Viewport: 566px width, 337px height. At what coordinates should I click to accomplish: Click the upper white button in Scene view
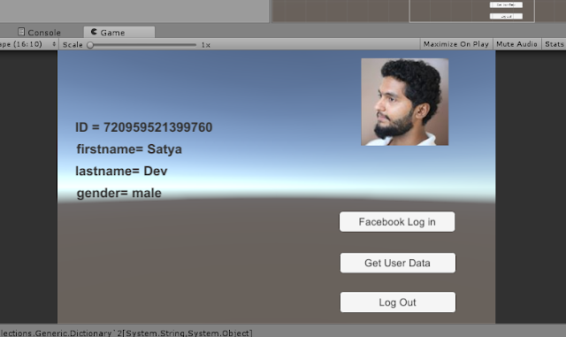coord(506,4)
